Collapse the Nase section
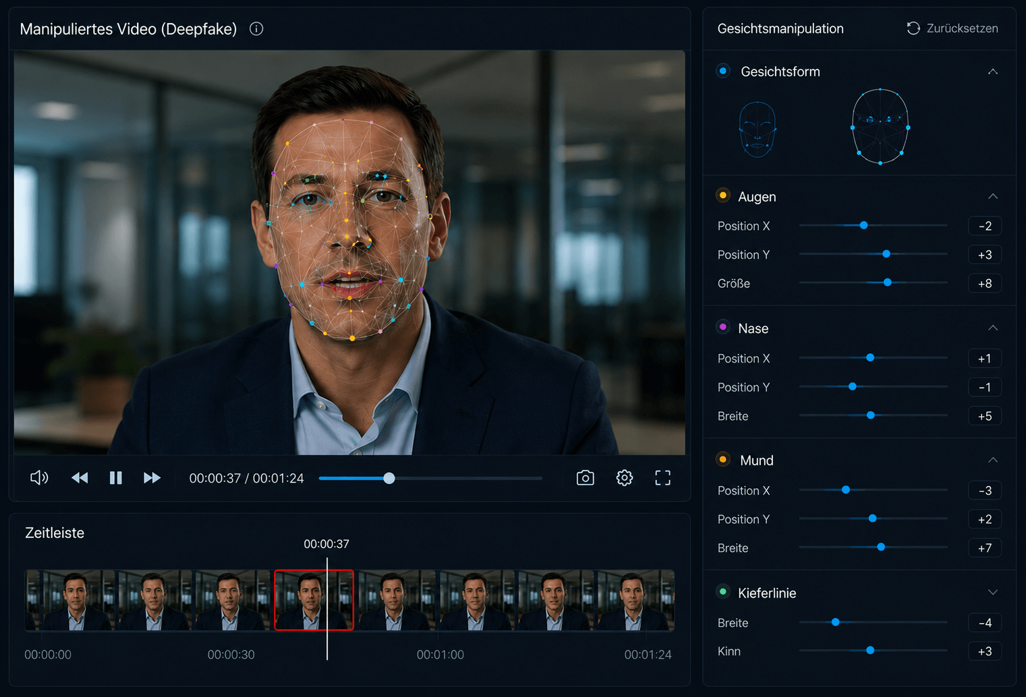Screen dimensions: 1026x697 [993, 328]
